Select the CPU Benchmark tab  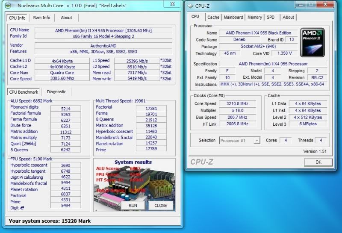pos(24,92)
